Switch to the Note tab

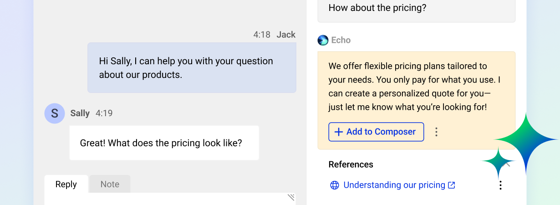tap(110, 184)
